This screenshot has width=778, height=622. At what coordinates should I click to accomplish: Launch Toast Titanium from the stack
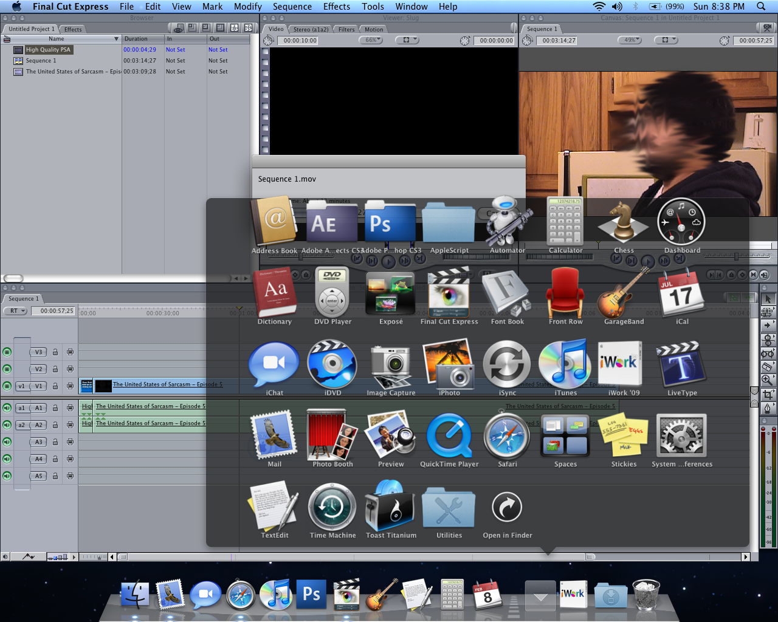click(x=391, y=505)
